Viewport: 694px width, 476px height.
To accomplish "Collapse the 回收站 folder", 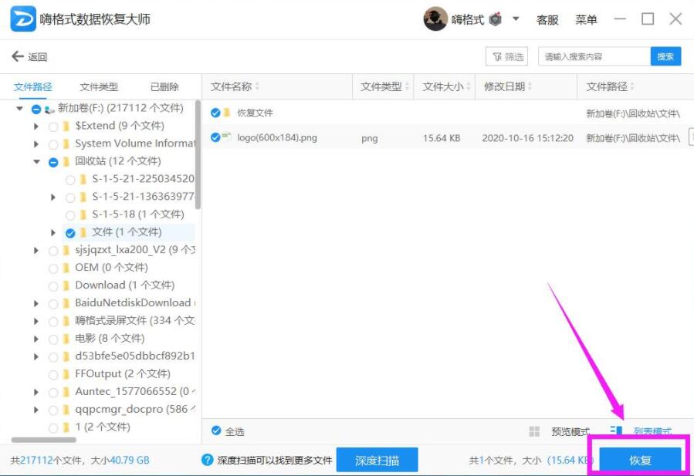I will point(37,161).
